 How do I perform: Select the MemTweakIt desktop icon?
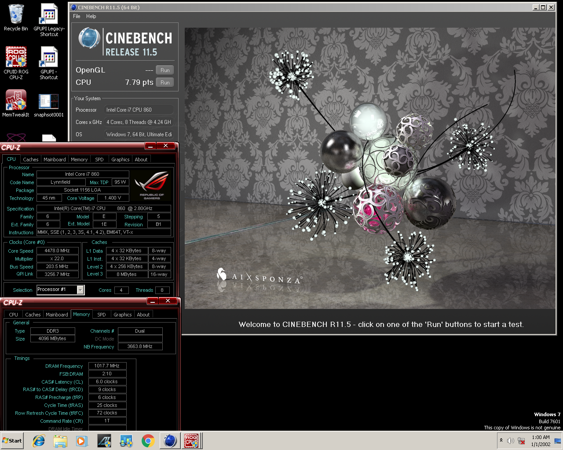pyautogui.click(x=16, y=103)
